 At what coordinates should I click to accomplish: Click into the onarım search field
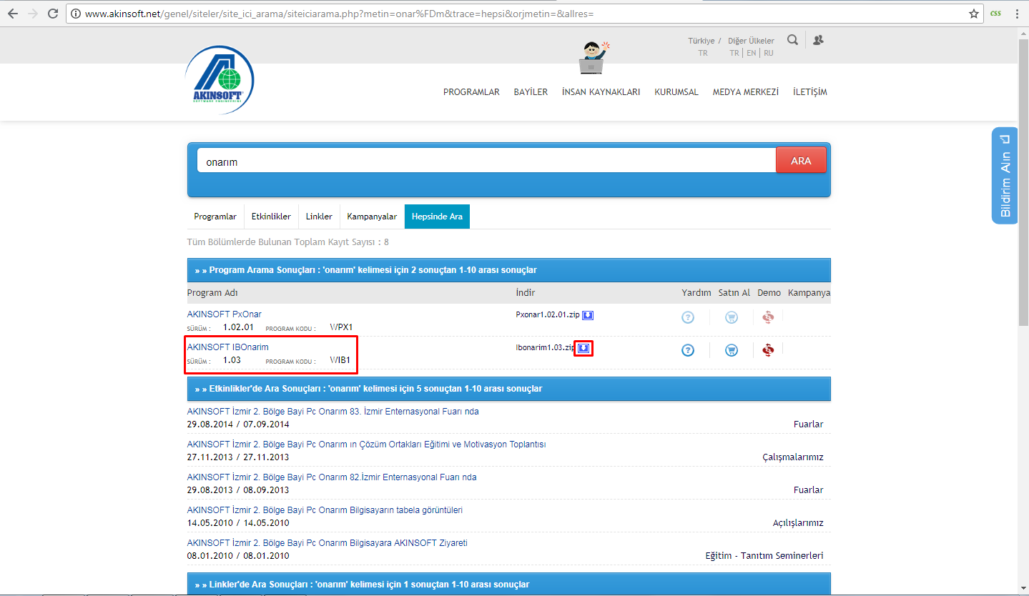pyautogui.click(x=486, y=162)
